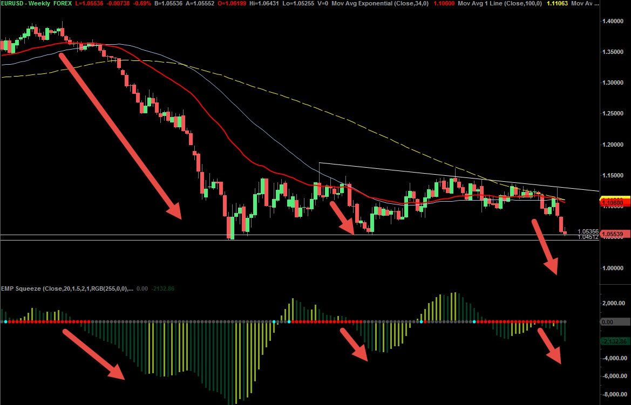631x405 pixels.
Task: Select the Mov Avg Exponential (Close,34,0) label
Action: pyautogui.click(x=380, y=3)
